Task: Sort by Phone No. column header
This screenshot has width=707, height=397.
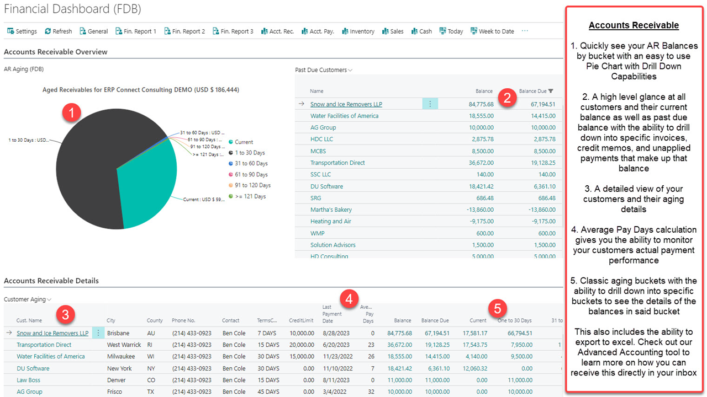Action: coord(183,320)
